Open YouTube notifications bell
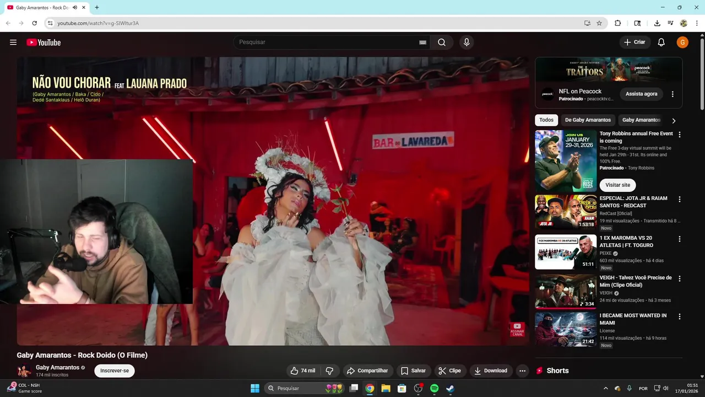 (x=661, y=42)
